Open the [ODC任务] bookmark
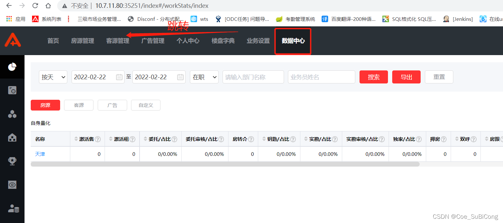Image resolution: width=503 pixels, height=223 pixels. coord(242,19)
